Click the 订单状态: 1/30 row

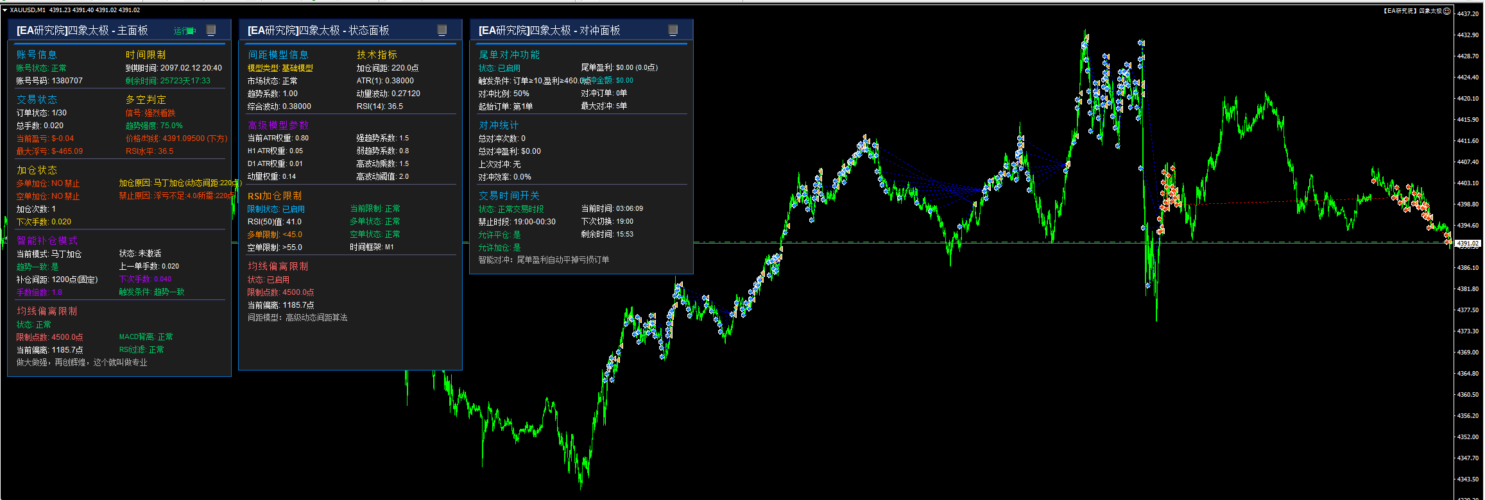click(x=42, y=113)
